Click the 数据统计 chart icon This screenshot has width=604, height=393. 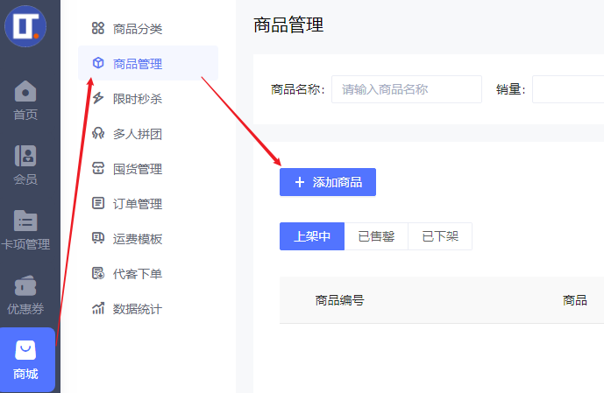click(98, 308)
